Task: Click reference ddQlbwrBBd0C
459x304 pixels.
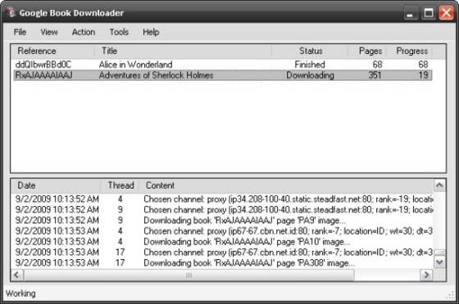Action: point(43,65)
